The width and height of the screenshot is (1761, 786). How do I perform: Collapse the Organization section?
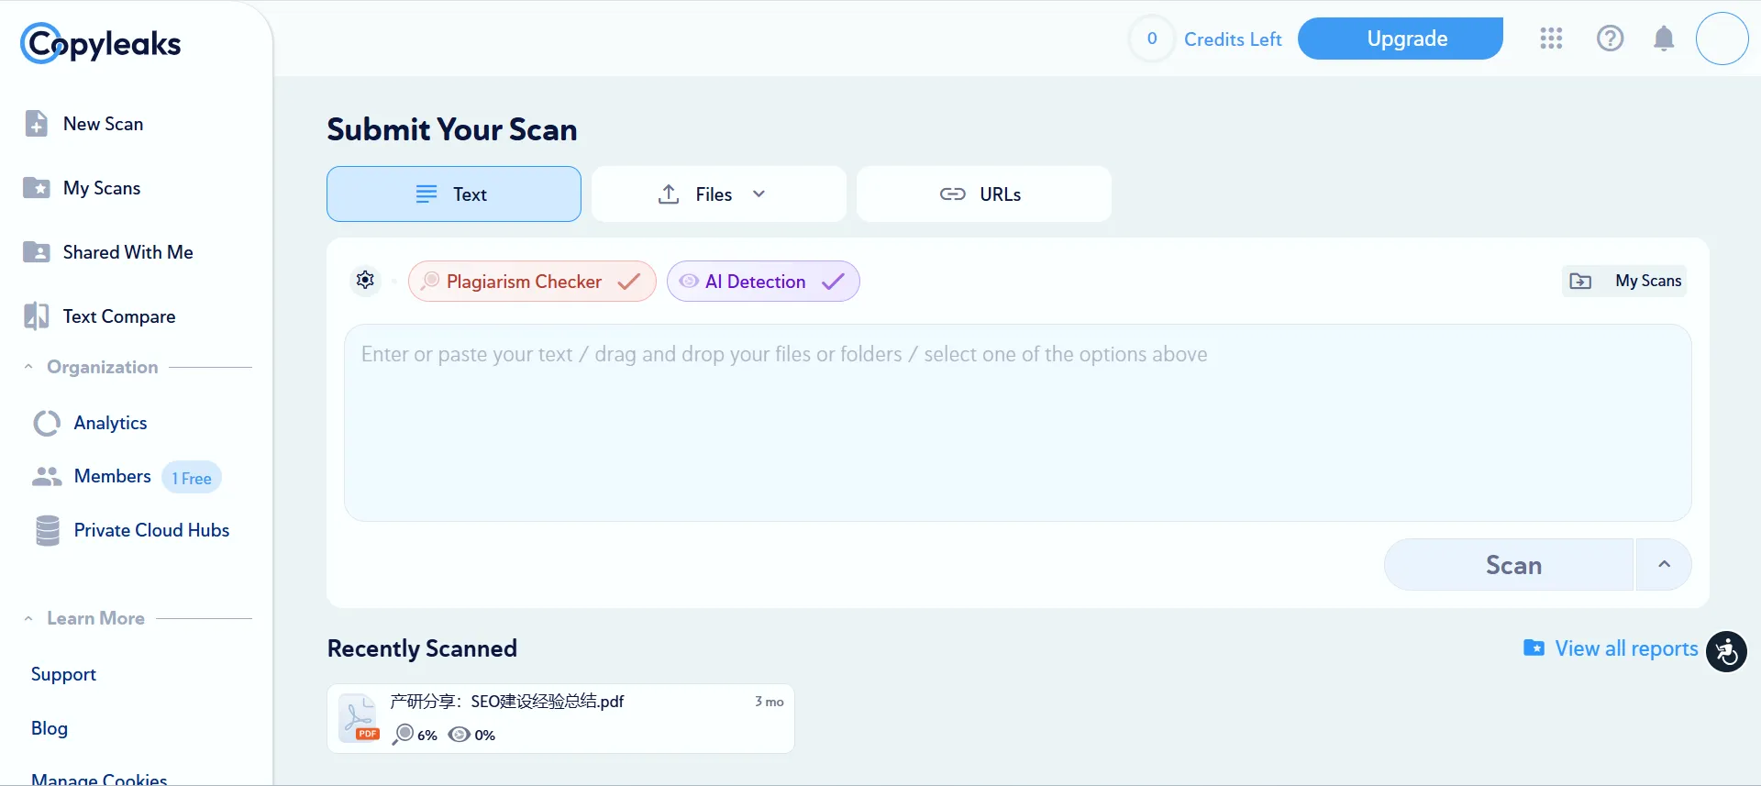(x=28, y=367)
